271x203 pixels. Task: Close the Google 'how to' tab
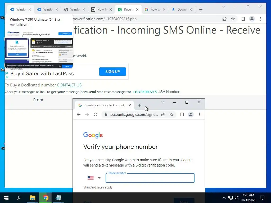pos(164,10)
